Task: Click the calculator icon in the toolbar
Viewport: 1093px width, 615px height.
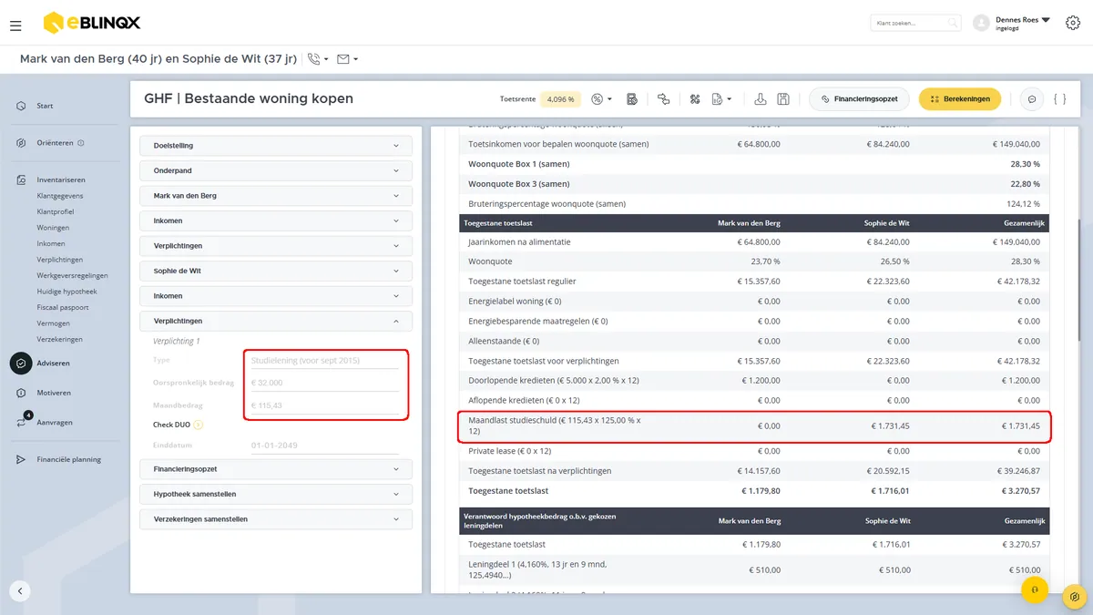Action: point(632,99)
